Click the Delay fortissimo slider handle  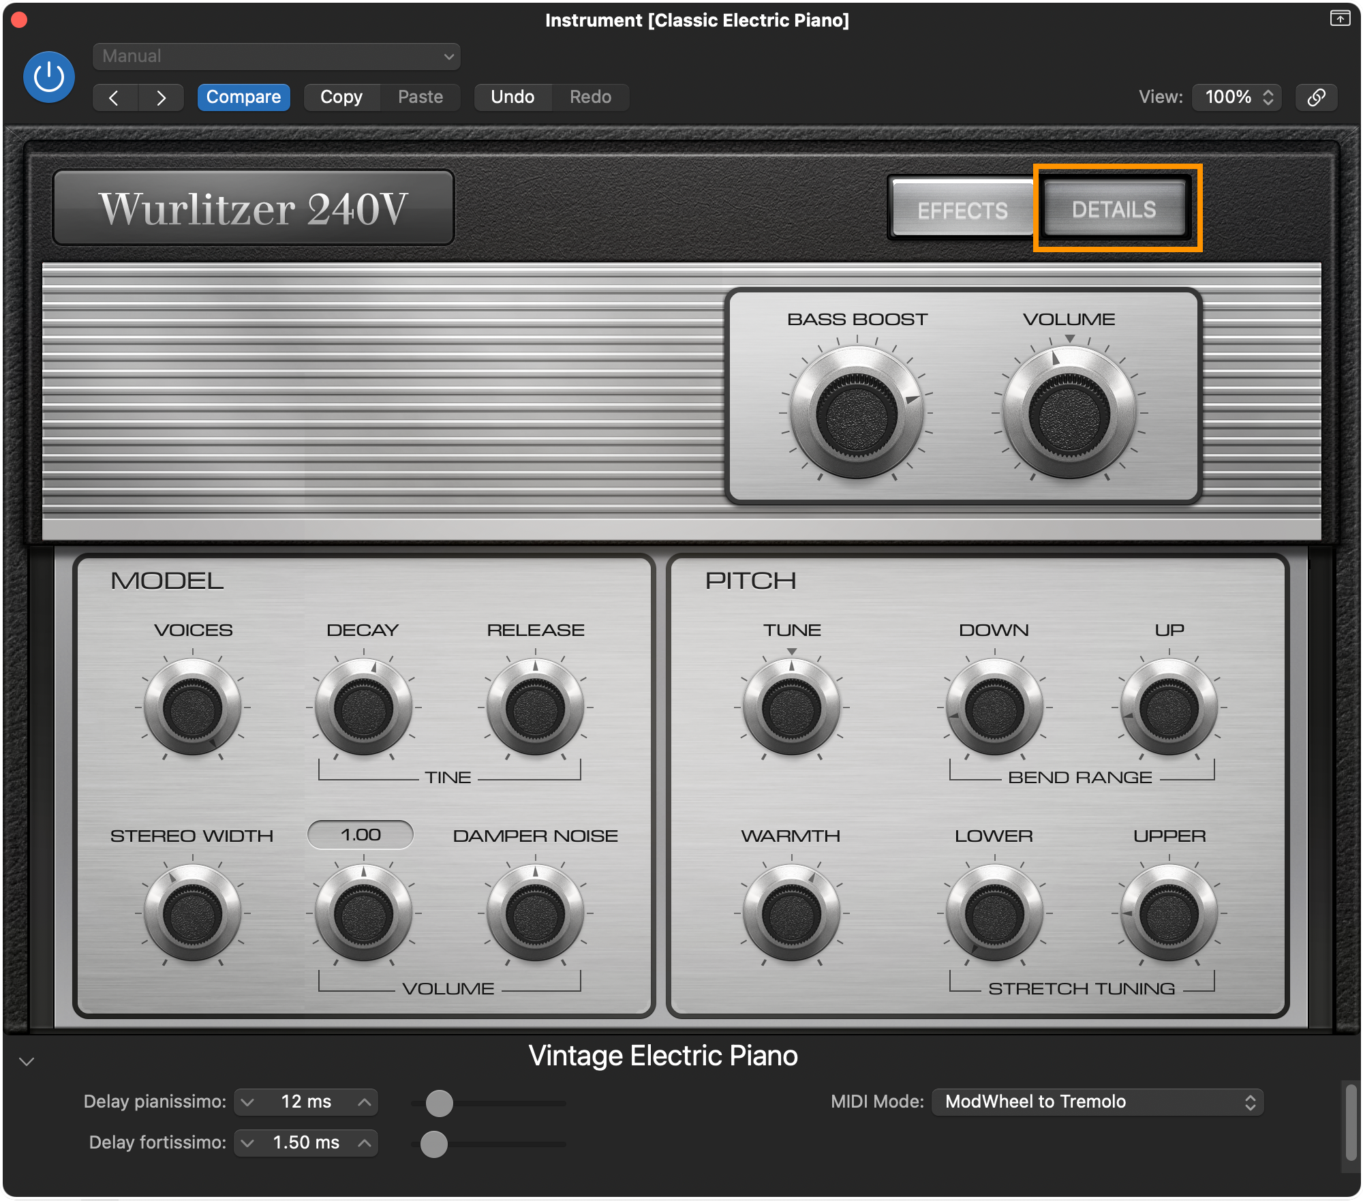433,1144
